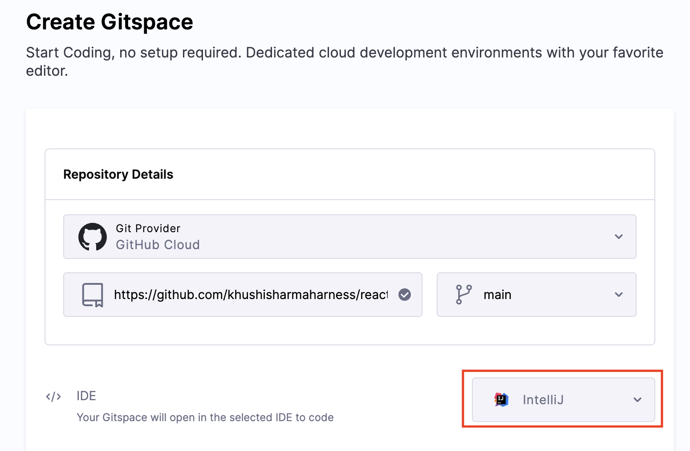Click the IDE setting label
The width and height of the screenshot is (690, 451).
86,396
